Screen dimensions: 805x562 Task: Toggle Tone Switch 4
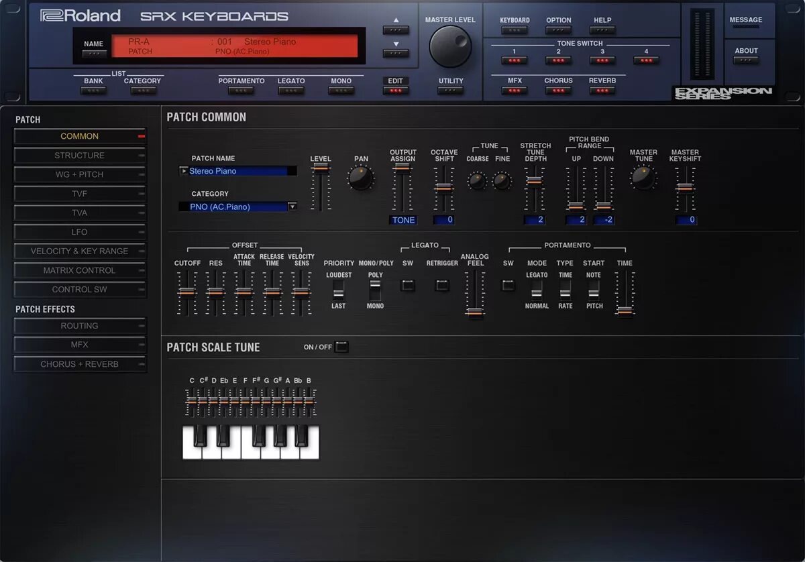(646, 60)
